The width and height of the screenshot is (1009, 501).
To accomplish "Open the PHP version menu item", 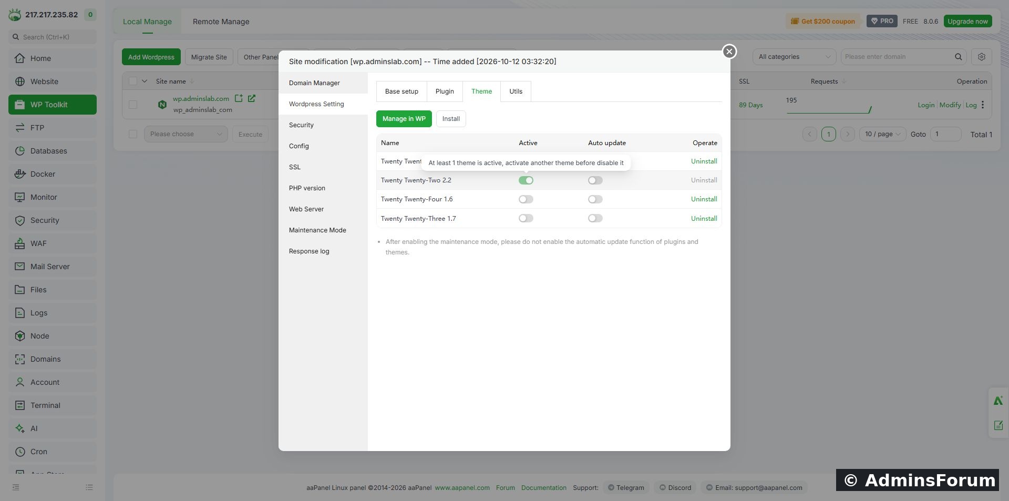I will (307, 188).
